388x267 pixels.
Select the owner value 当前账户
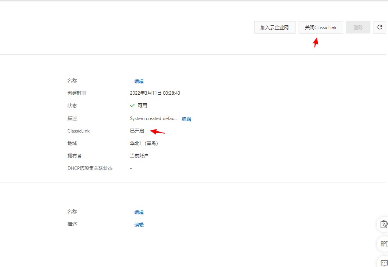139,156
